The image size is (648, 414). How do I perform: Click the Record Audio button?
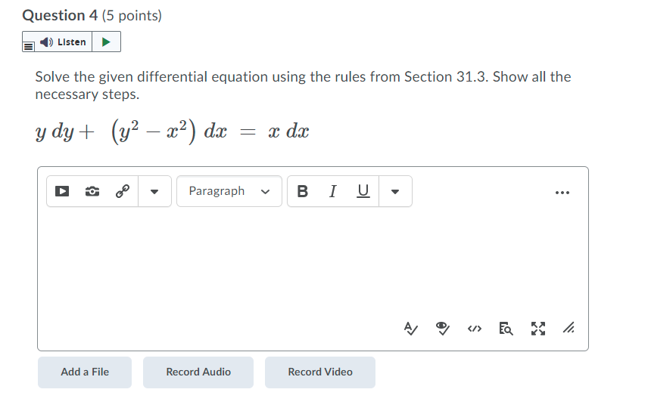pyautogui.click(x=198, y=372)
